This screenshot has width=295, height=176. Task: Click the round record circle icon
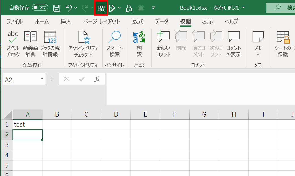141,8
